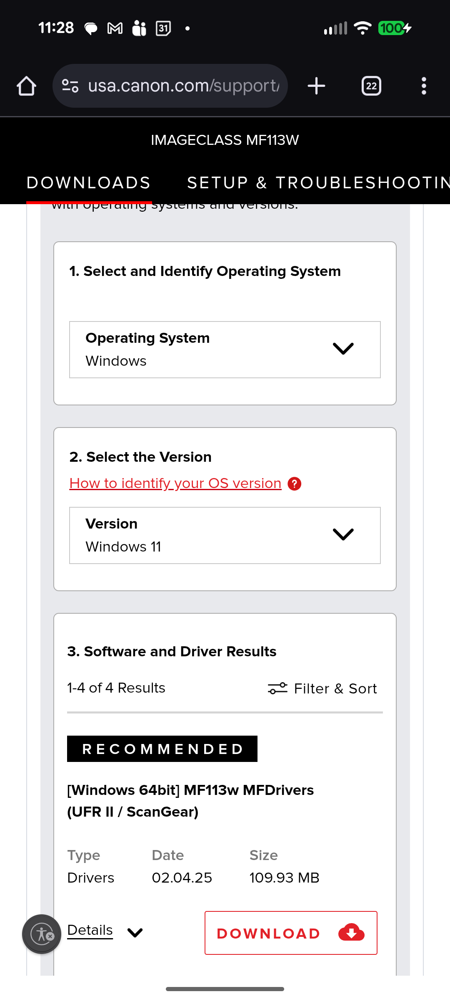Viewport: 450px width, 1002px height.
Task: Open site info icon in address bar
Action: point(70,86)
